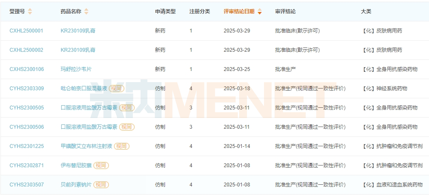Open KR230109乳膏 in the CXHL2500002 row
The width and height of the screenshot is (429, 195).
click(x=78, y=50)
